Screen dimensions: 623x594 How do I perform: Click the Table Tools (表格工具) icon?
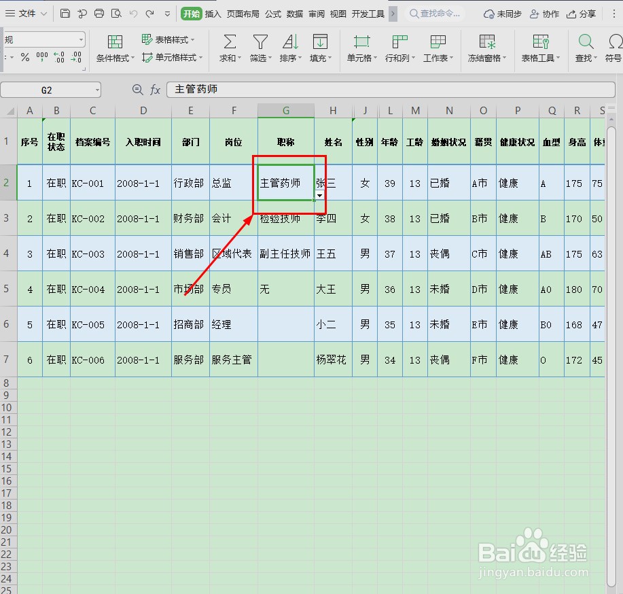tap(541, 41)
